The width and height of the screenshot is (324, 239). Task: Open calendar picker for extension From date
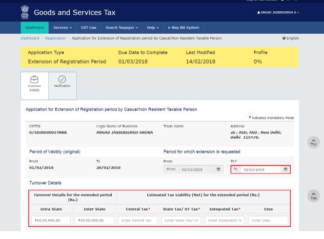[218, 170]
